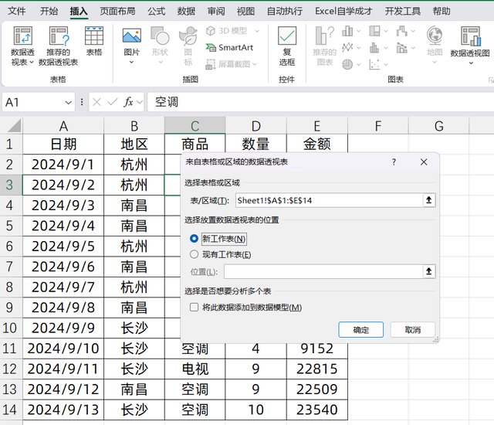
Task: Click the Shapes (形状) icon
Action: [x=160, y=36]
